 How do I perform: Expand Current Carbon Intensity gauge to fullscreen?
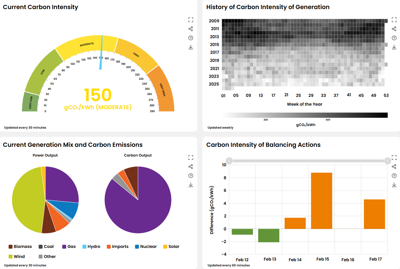click(x=191, y=20)
